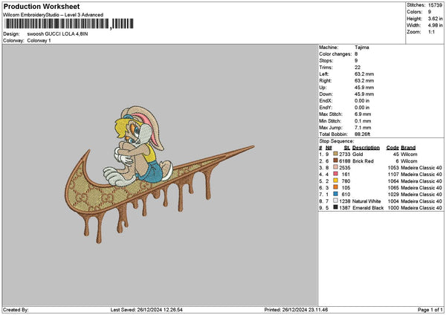Screen dimensions: 446x315
Task: Click the blue swatch beside thread 610
Action: [335, 194]
